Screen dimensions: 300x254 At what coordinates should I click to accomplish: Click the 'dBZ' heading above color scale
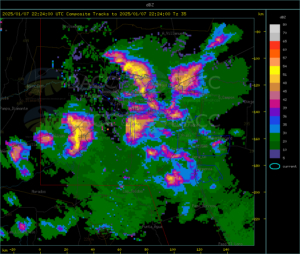(283, 17)
